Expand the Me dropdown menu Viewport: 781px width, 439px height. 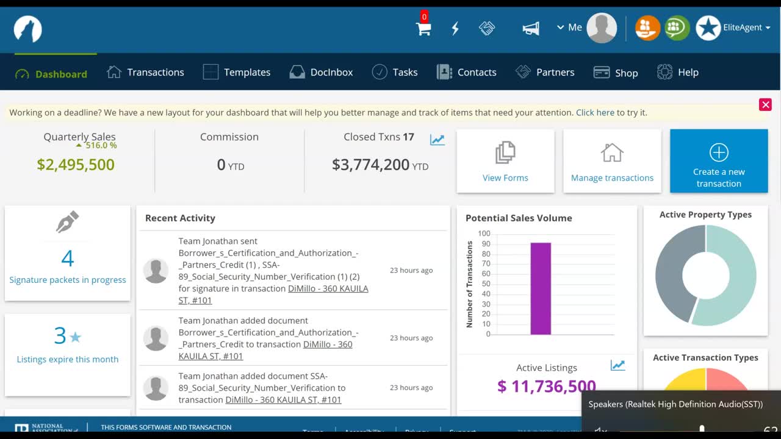pos(569,27)
